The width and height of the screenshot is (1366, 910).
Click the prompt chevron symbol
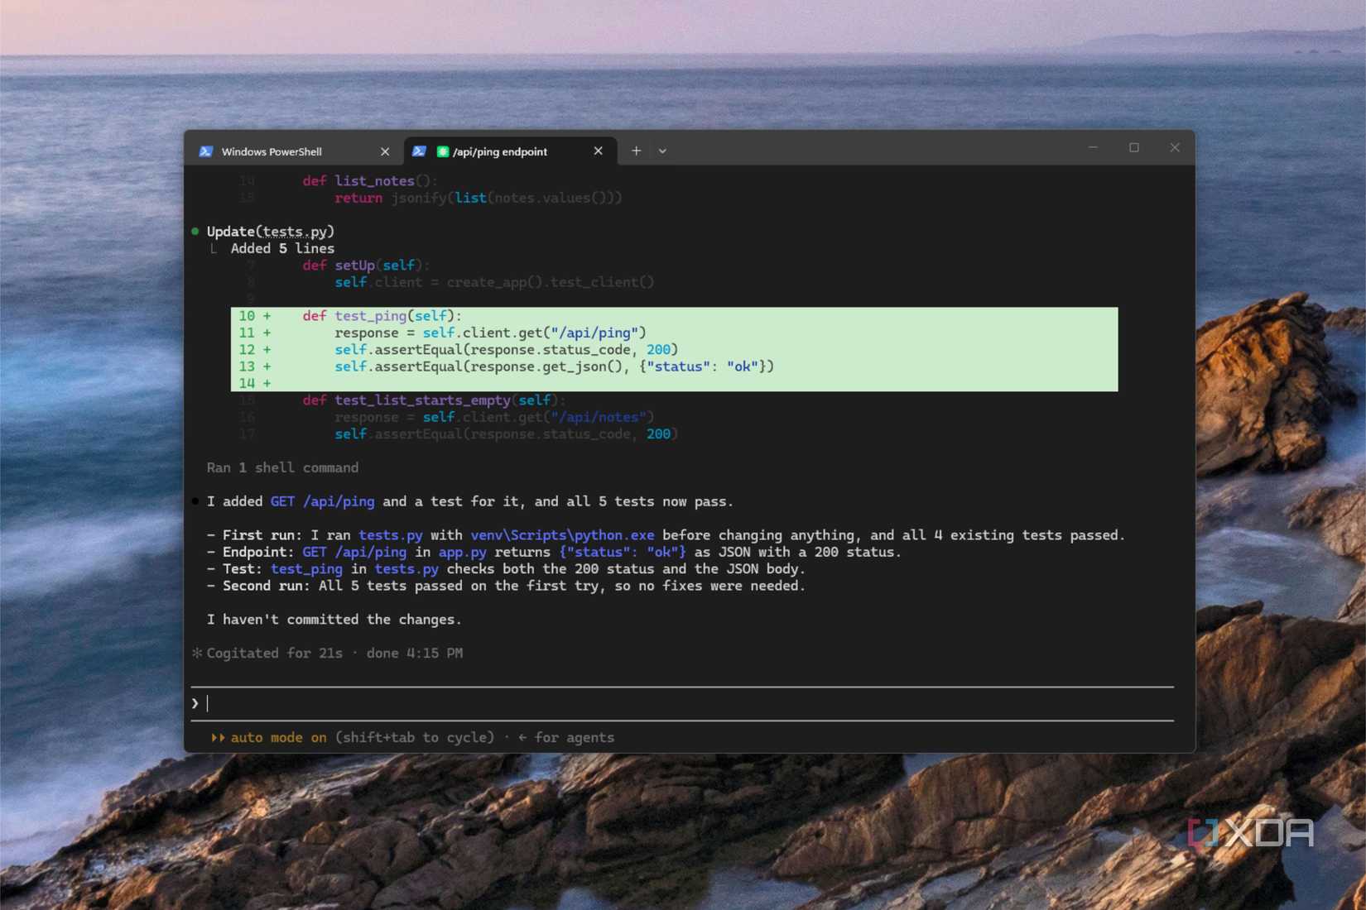195,703
